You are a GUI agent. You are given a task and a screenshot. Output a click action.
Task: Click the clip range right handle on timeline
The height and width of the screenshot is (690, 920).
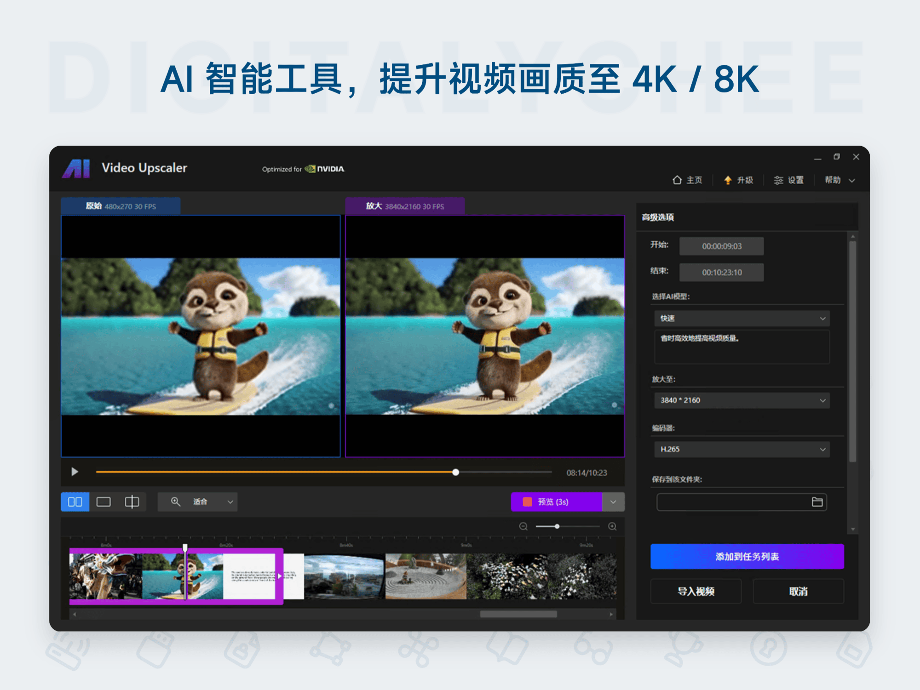(279, 576)
